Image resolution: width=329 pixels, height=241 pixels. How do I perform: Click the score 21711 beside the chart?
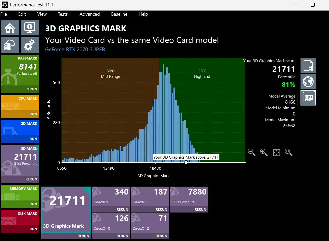(x=284, y=69)
